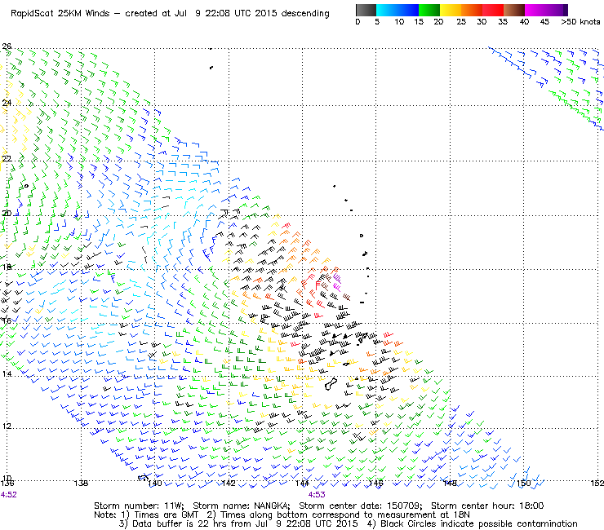This screenshot has width=604, height=530.
Task: Click the orange 25-30 knots legend swatch
Action: [472, 10]
